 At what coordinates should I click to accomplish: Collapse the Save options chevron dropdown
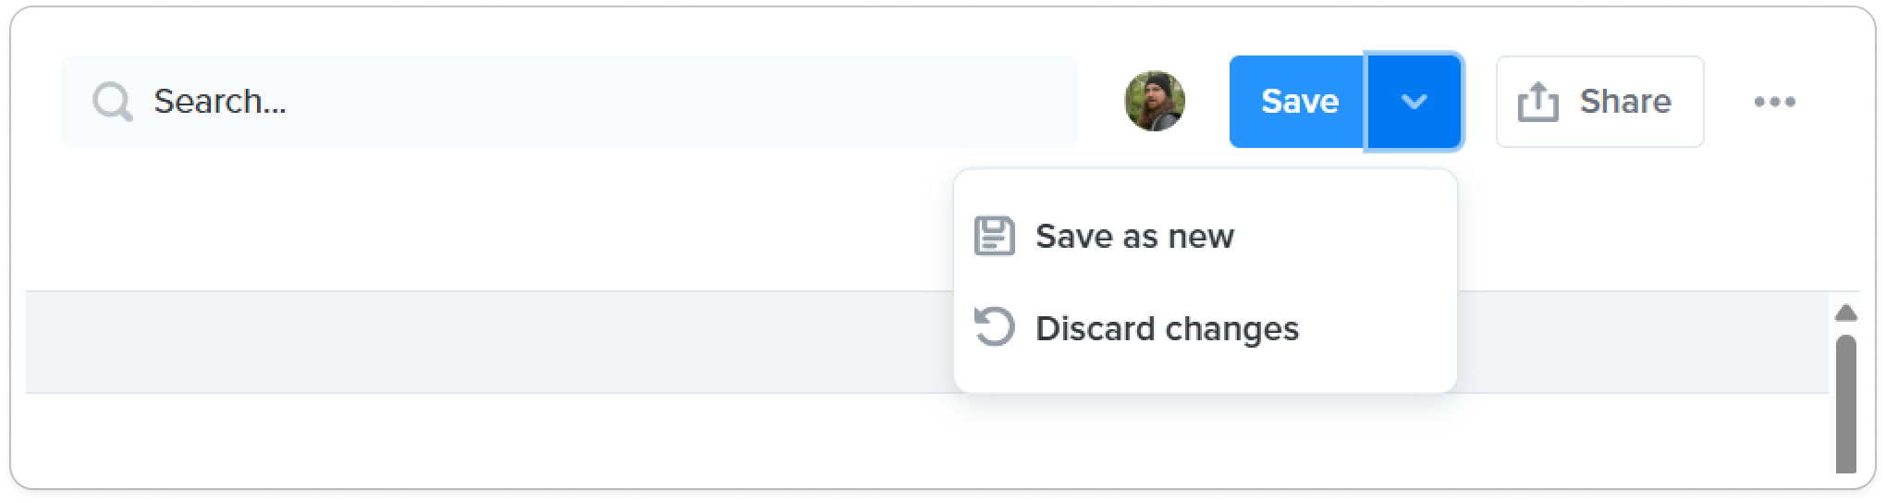tap(1414, 102)
